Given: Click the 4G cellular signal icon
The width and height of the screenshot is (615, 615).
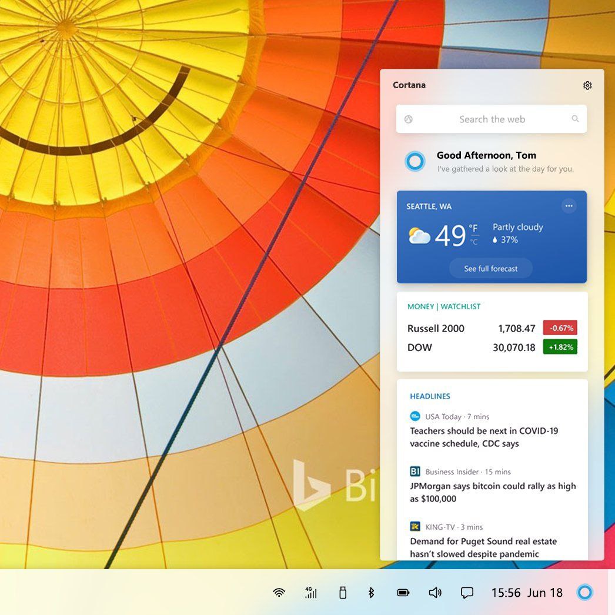Looking at the screenshot, I should (x=310, y=593).
